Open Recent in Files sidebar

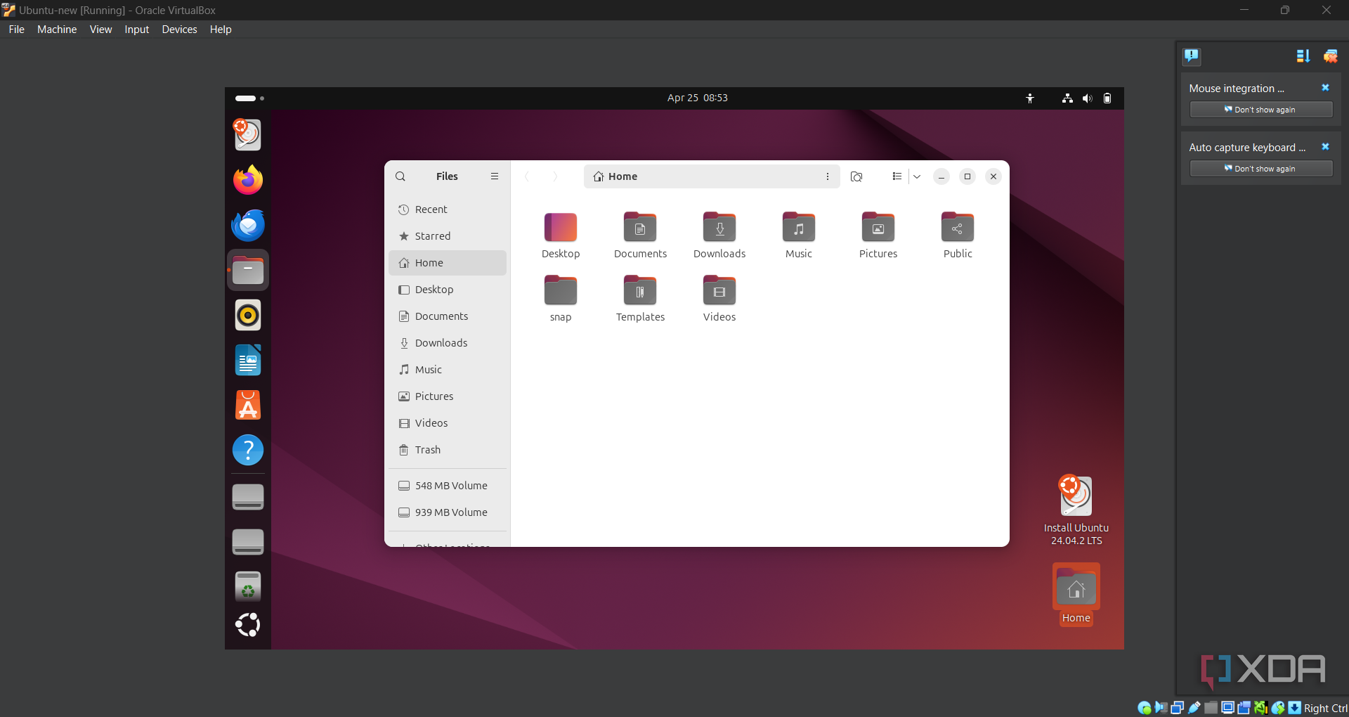pyautogui.click(x=448, y=209)
